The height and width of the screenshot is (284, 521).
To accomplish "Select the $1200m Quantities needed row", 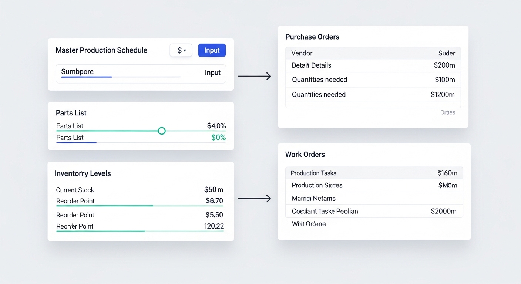I will [373, 95].
